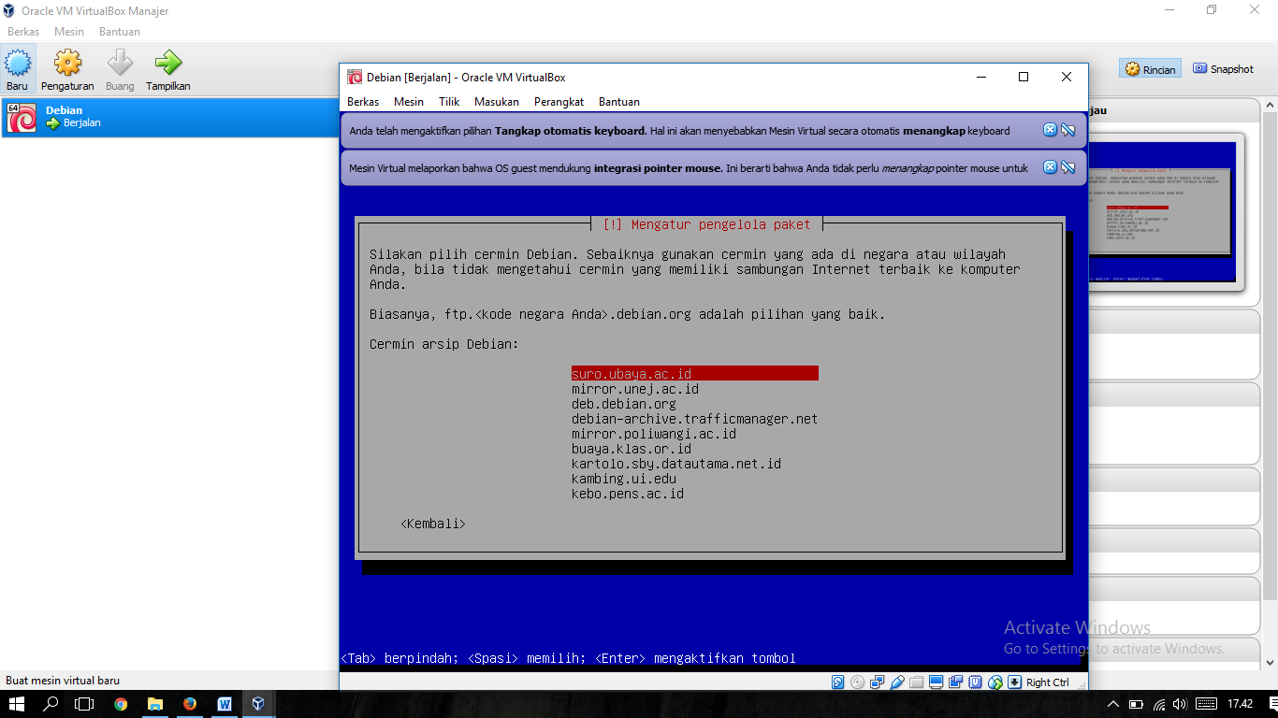Viewport: 1278px width, 718px height.
Task: Select the kambing.ui.edu mirror entry
Action: pyautogui.click(x=625, y=479)
